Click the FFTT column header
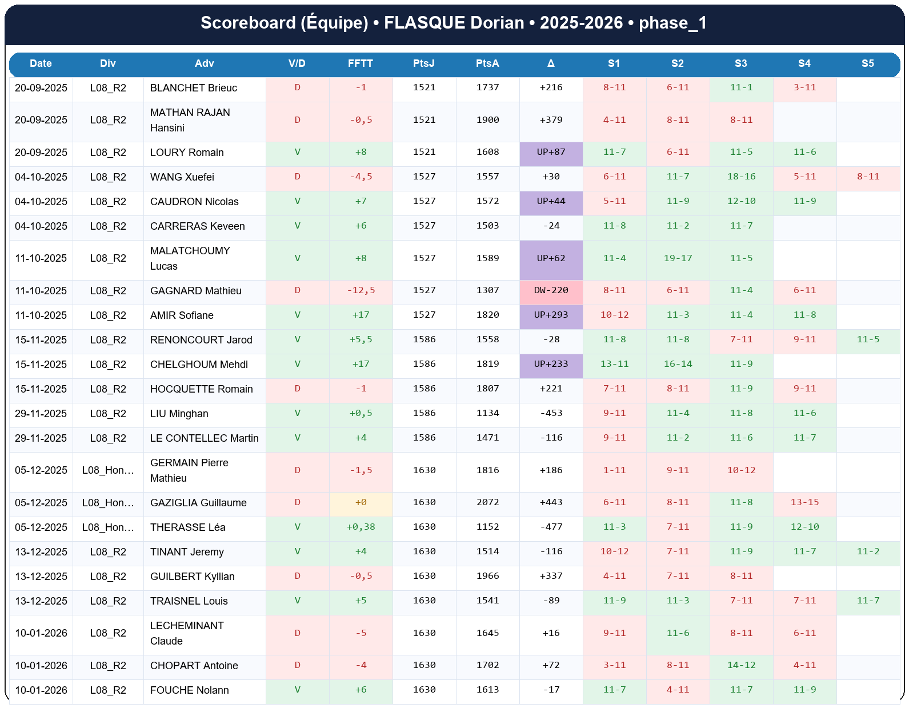 click(x=360, y=63)
